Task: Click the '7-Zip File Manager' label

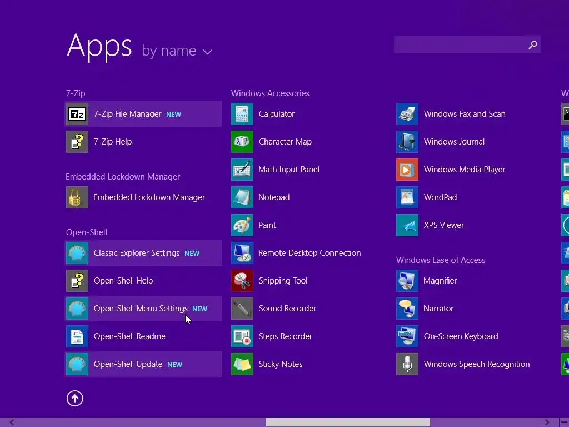Action: [x=127, y=114]
